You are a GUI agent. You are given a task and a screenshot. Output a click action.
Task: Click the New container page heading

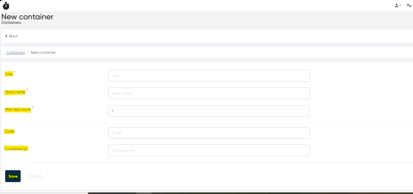click(x=27, y=17)
